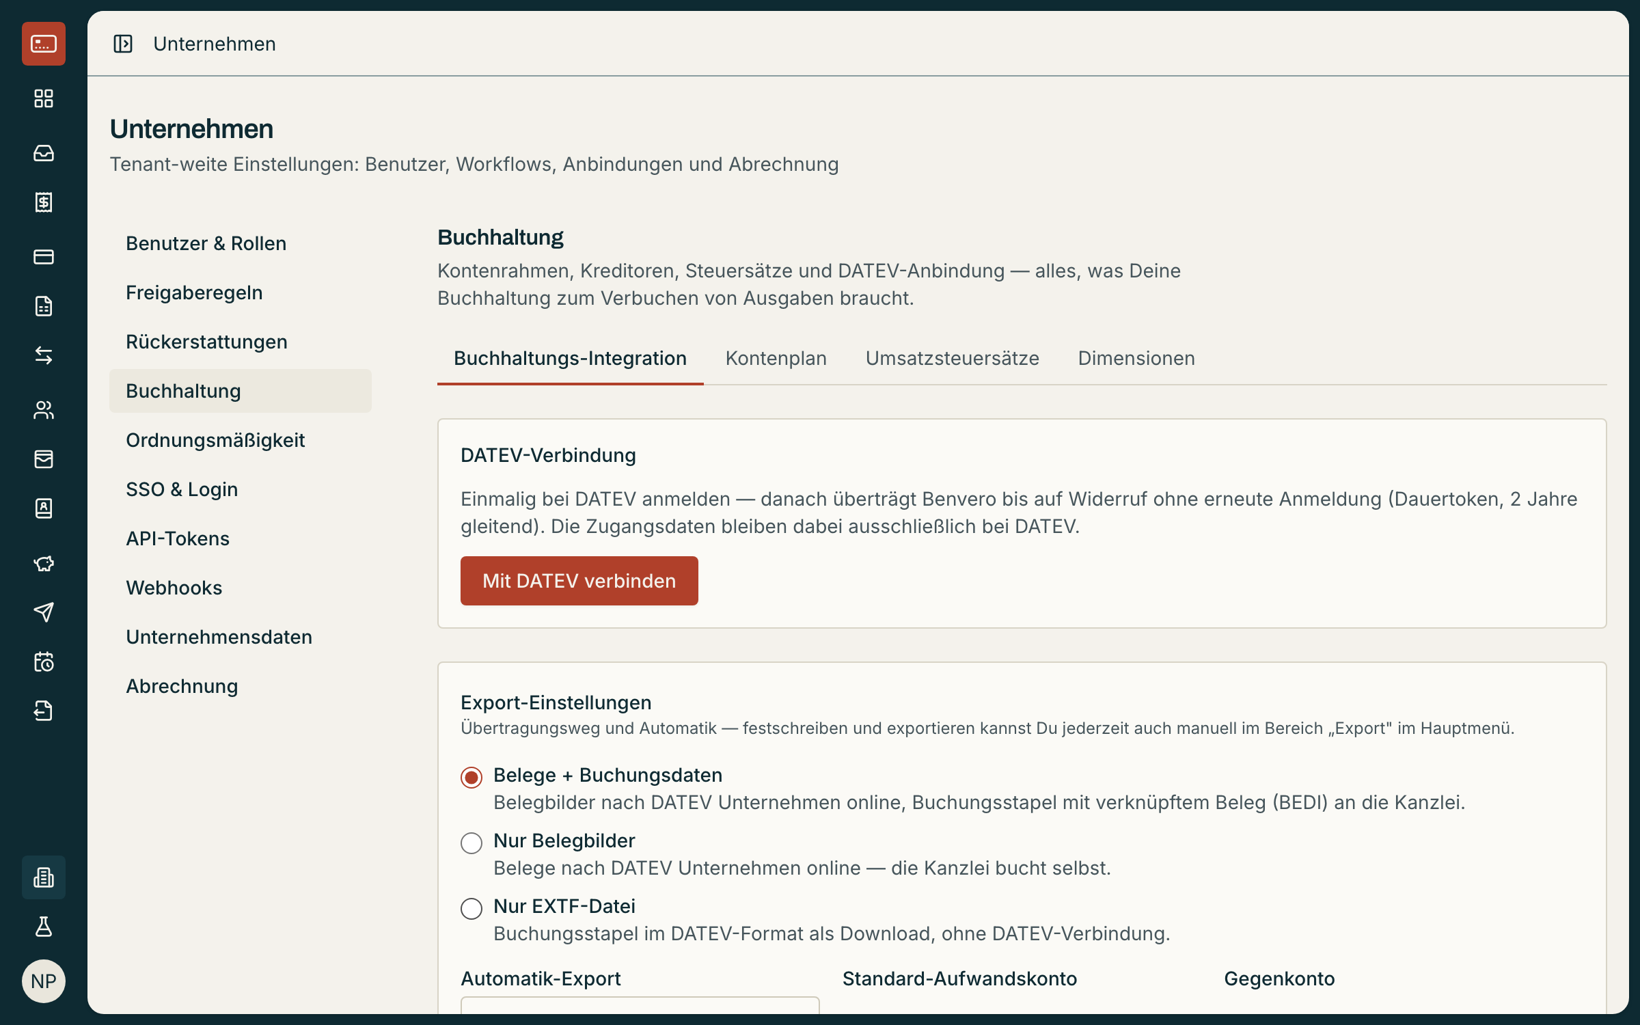Click the Standard-Aufwandskonto label
The width and height of the screenshot is (1640, 1025).
tap(959, 979)
